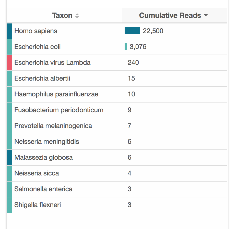The image size is (238, 229).
Task: Select the Escherichia coli taxon
Action: 38,47
